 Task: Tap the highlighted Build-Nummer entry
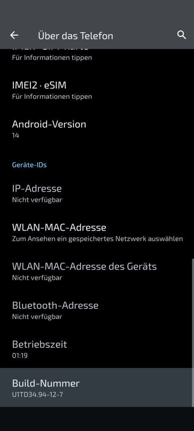(97, 387)
